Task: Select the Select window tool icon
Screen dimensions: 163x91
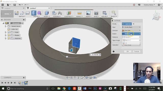Action: pos(114,13)
